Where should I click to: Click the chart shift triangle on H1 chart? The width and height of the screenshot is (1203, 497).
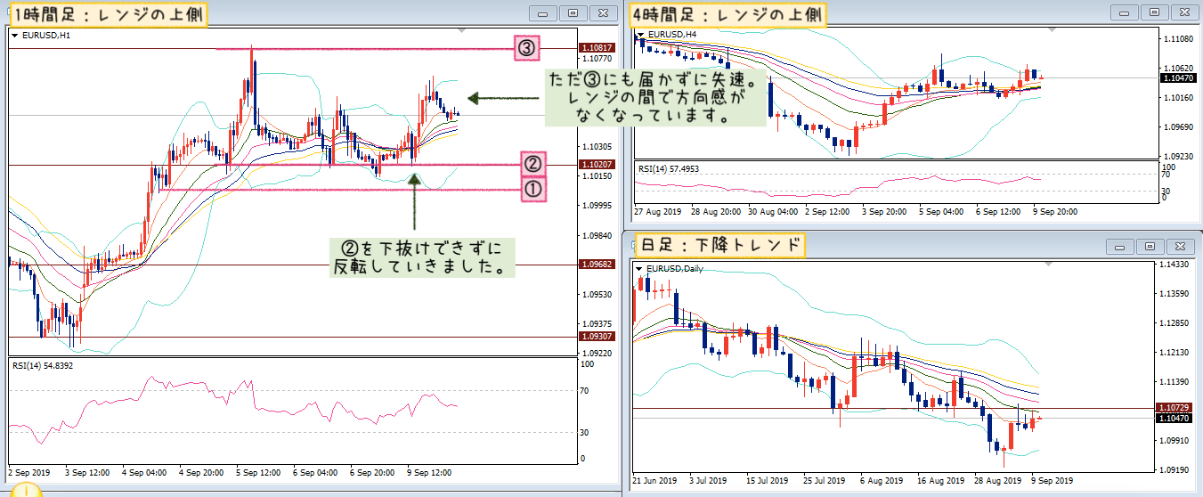463,30
